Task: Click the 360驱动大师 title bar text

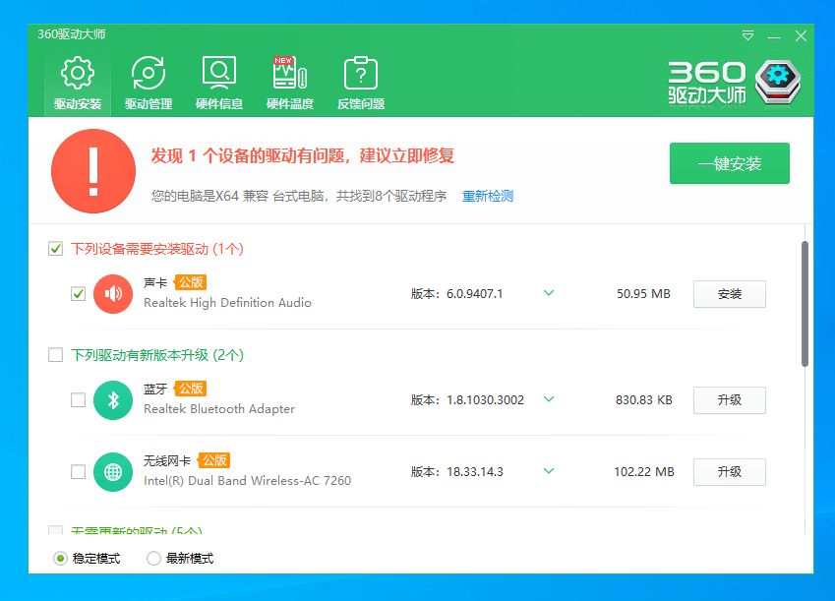Action: [x=72, y=34]
